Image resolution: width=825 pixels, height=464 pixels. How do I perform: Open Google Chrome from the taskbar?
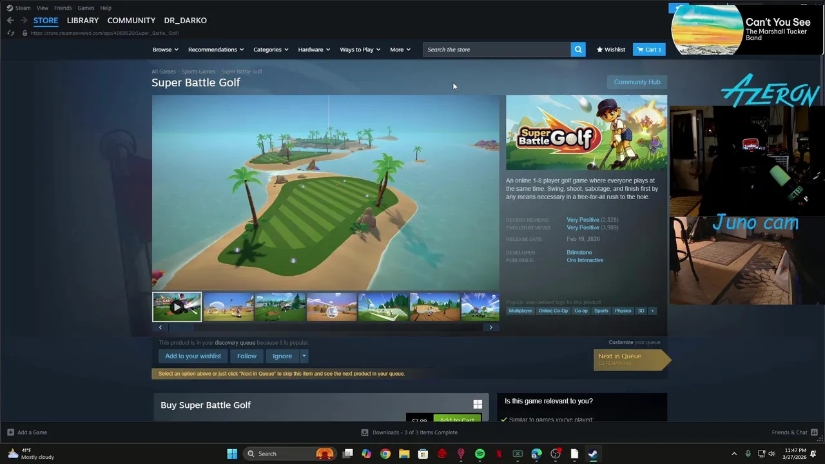(385, 454)
